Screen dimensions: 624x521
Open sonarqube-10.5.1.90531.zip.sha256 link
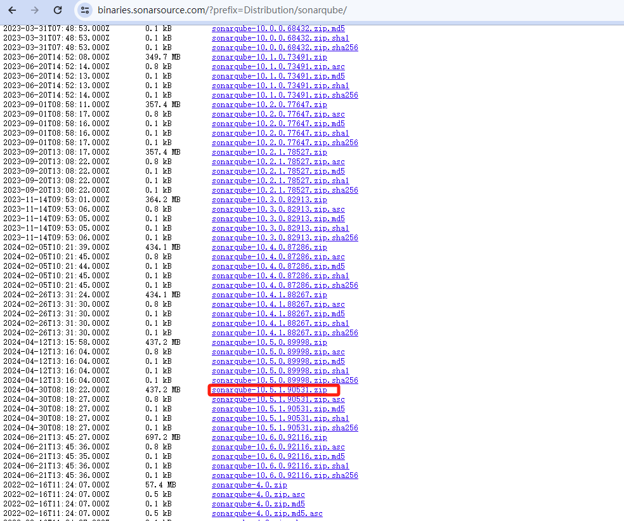(285, 428)
